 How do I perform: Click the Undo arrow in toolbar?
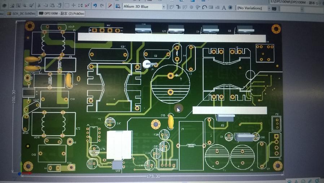point(95,6)
